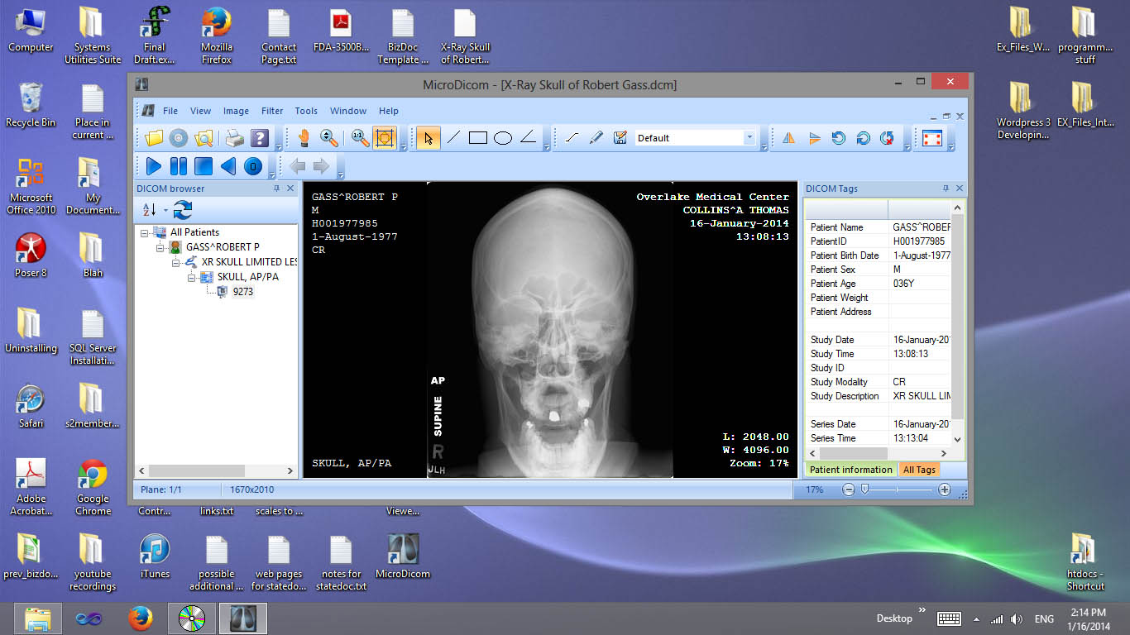Viewport: 1130px width, 635px height.
Task: Click the polyline curve tool icon
Action: (572, 138)
